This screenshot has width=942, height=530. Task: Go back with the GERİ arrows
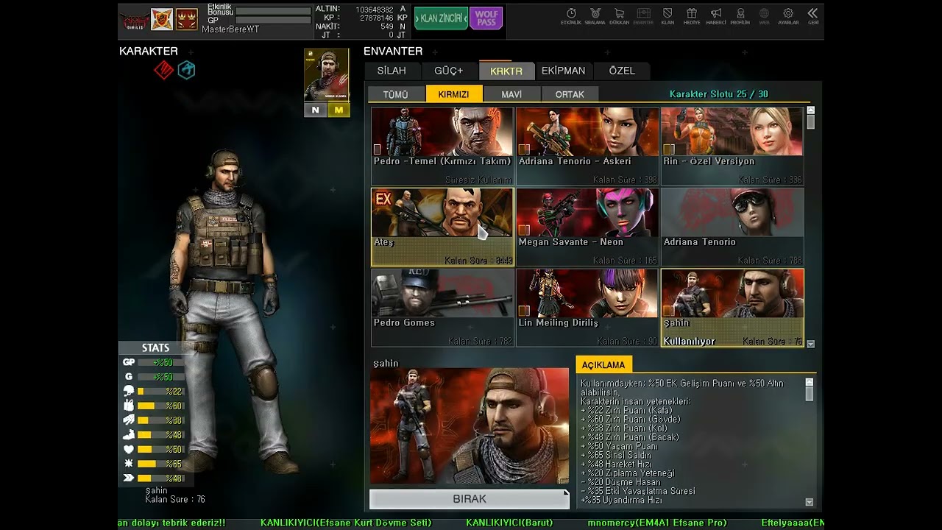(x=812, y=16)
